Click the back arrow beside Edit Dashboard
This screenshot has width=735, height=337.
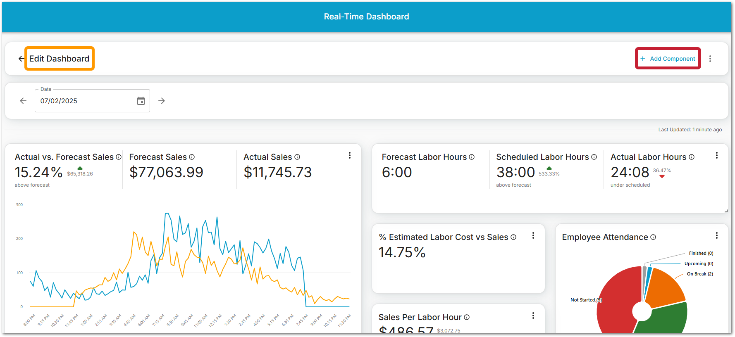click(x=21, y=59)
